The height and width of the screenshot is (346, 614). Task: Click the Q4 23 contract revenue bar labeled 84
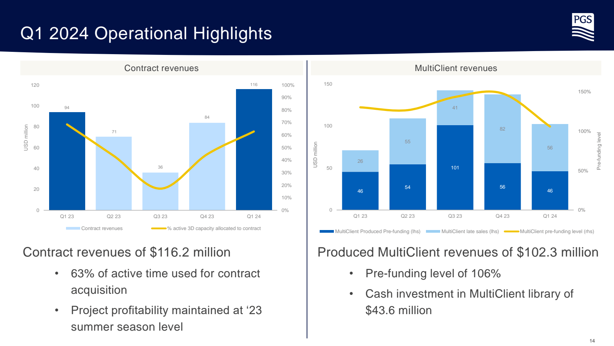pyautogui.click(x=207, y=166)
